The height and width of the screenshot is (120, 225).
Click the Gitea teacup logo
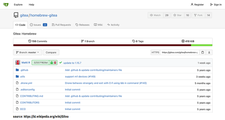pyautogui.click(x=5, y=4)
